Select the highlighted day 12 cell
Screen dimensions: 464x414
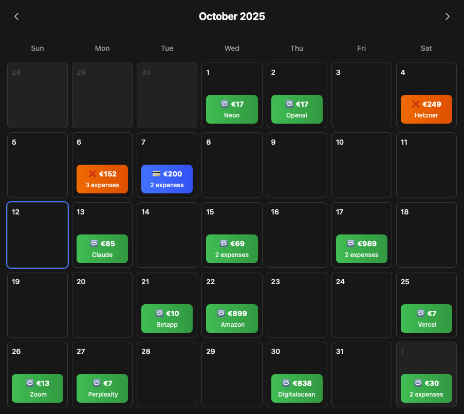[x=38, y=235]
